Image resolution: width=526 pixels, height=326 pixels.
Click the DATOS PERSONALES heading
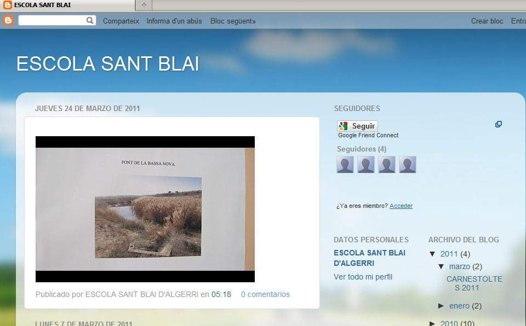(x=371, y=240)
